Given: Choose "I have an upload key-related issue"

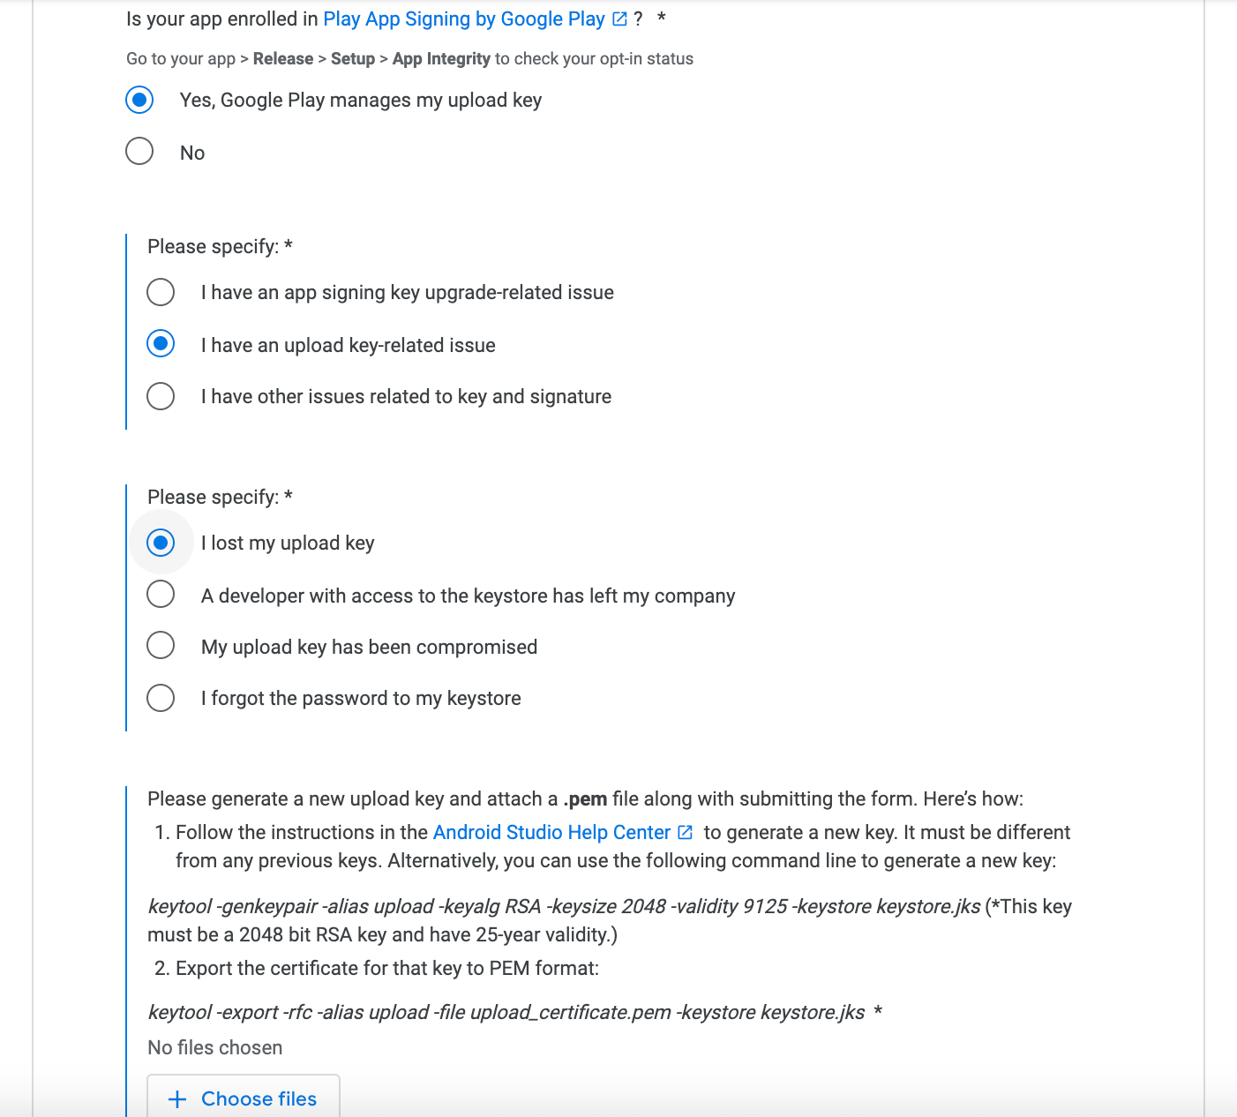Looking at the screenshot, I should pyautogui.click(x=161, y=344).
